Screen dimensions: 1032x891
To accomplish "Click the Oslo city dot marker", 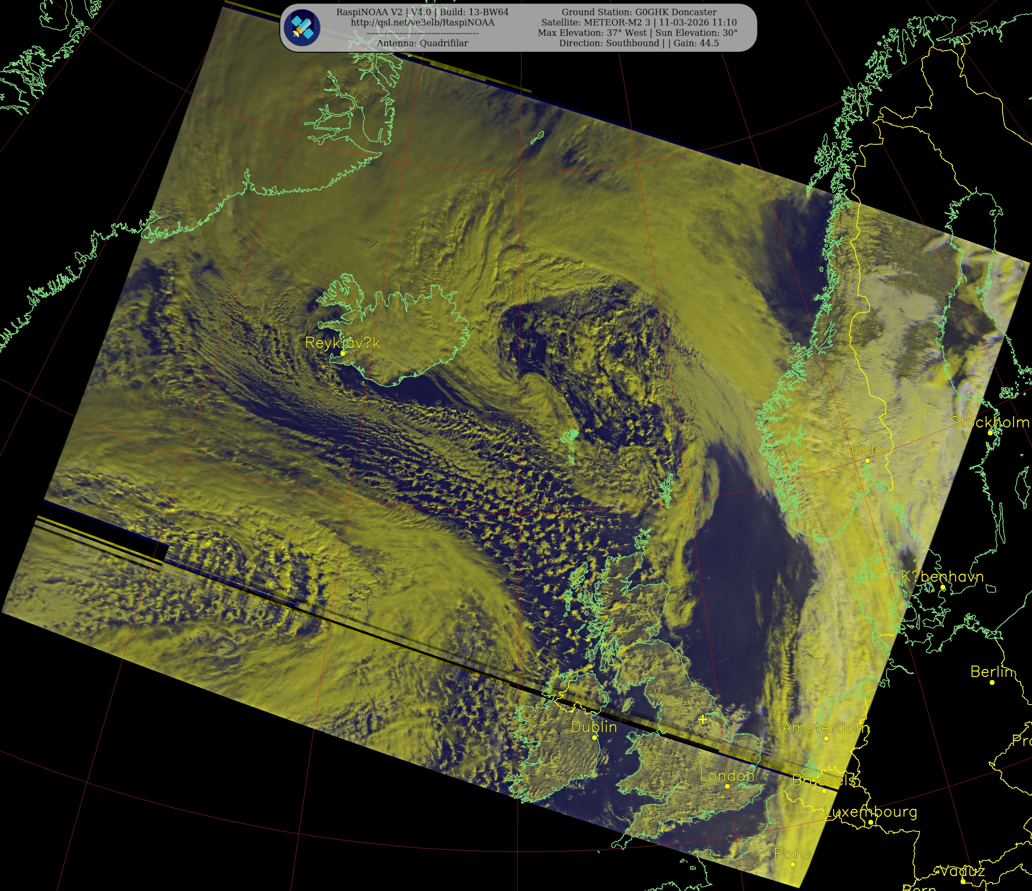I will [x=867, y=460].
